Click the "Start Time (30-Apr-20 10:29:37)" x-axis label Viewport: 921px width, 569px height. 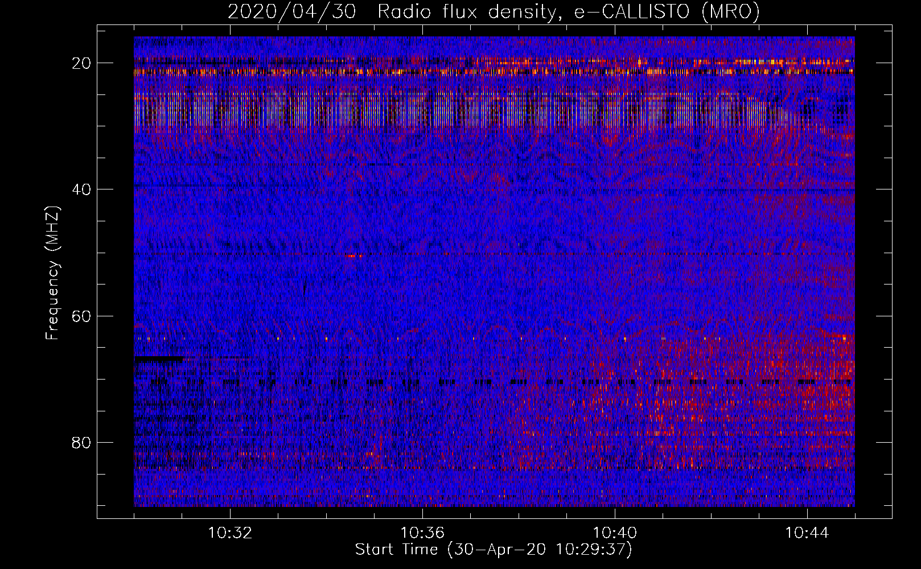(x=494, y=550)
